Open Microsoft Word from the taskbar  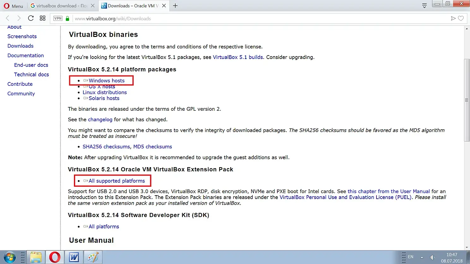point(74,257)
